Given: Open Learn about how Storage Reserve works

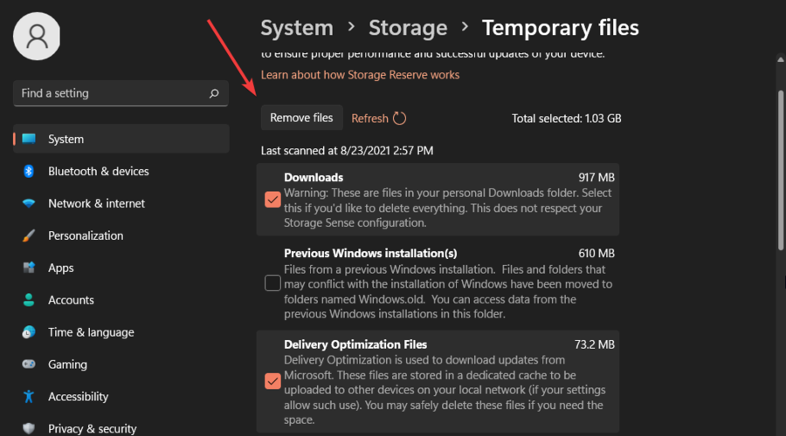Looking at the screenshot, I should click(360, 75).
